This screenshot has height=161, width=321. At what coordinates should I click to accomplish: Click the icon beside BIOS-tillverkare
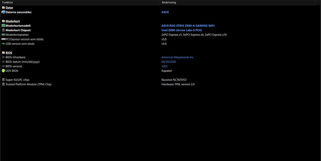point(3,57)
